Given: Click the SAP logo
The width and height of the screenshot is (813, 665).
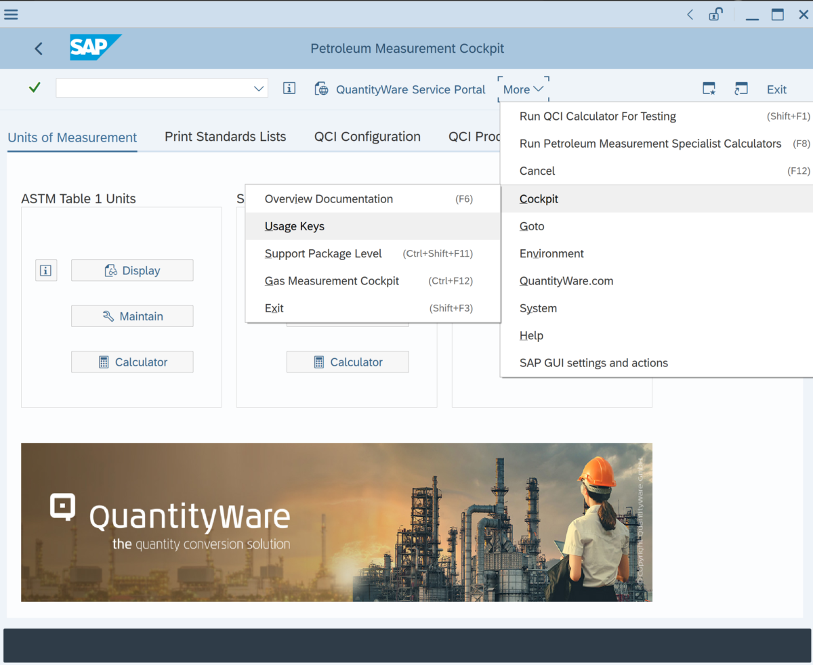Looking at the screenshot, I should (94, 47).
